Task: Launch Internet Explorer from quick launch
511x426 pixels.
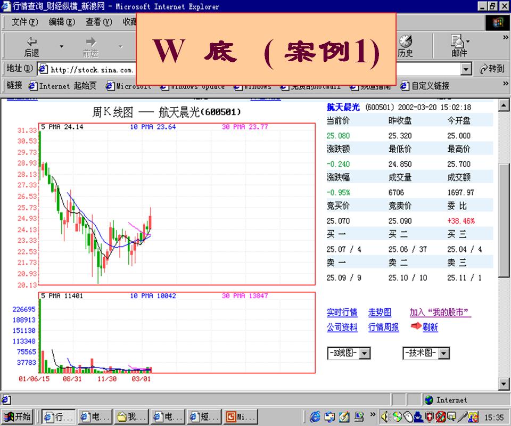Action: pos(315,417)
